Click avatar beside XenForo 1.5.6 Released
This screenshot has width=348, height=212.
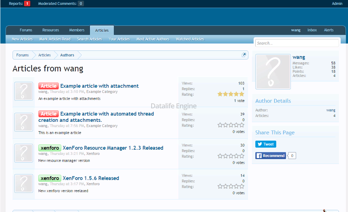point(24,183)
